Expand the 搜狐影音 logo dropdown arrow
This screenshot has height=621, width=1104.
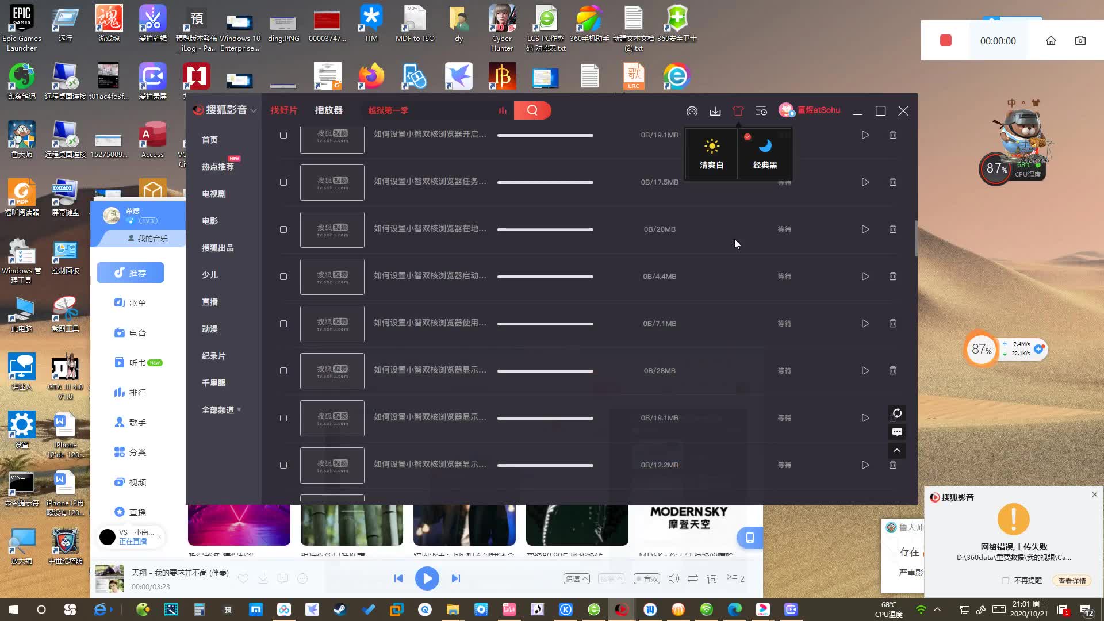tap(254, 111)
